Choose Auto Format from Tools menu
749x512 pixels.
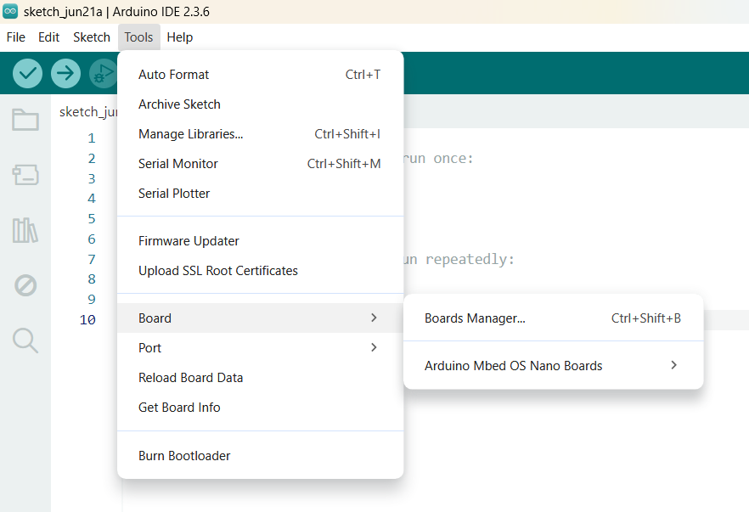point(261,75)
